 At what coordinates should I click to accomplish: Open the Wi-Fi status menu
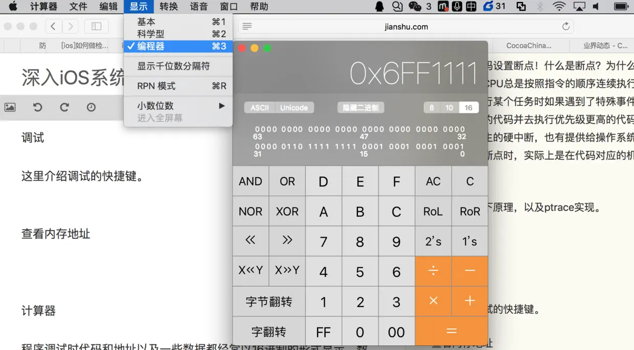(x=559, y=7)
